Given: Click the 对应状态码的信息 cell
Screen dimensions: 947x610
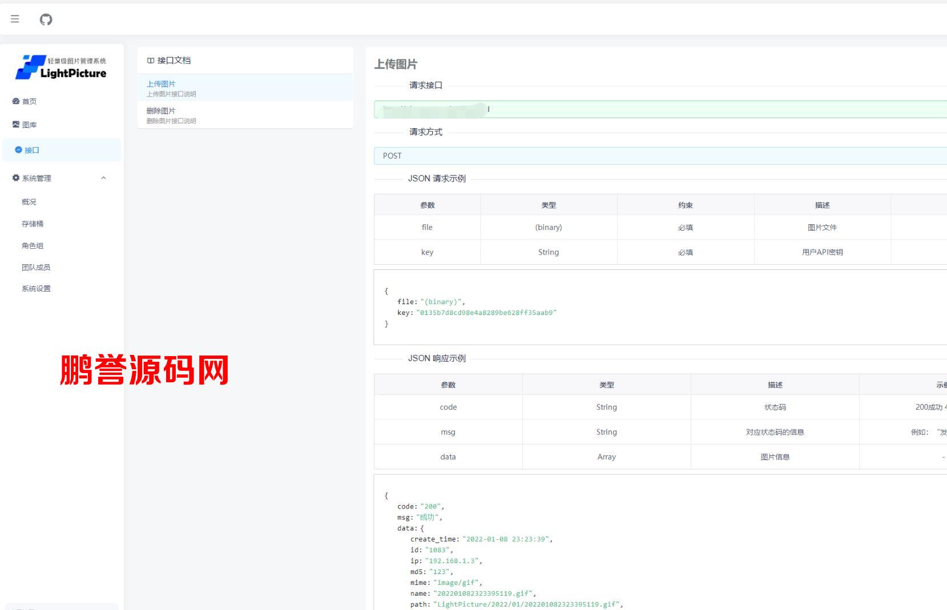Looking at the screenshot, I should 775,432.
